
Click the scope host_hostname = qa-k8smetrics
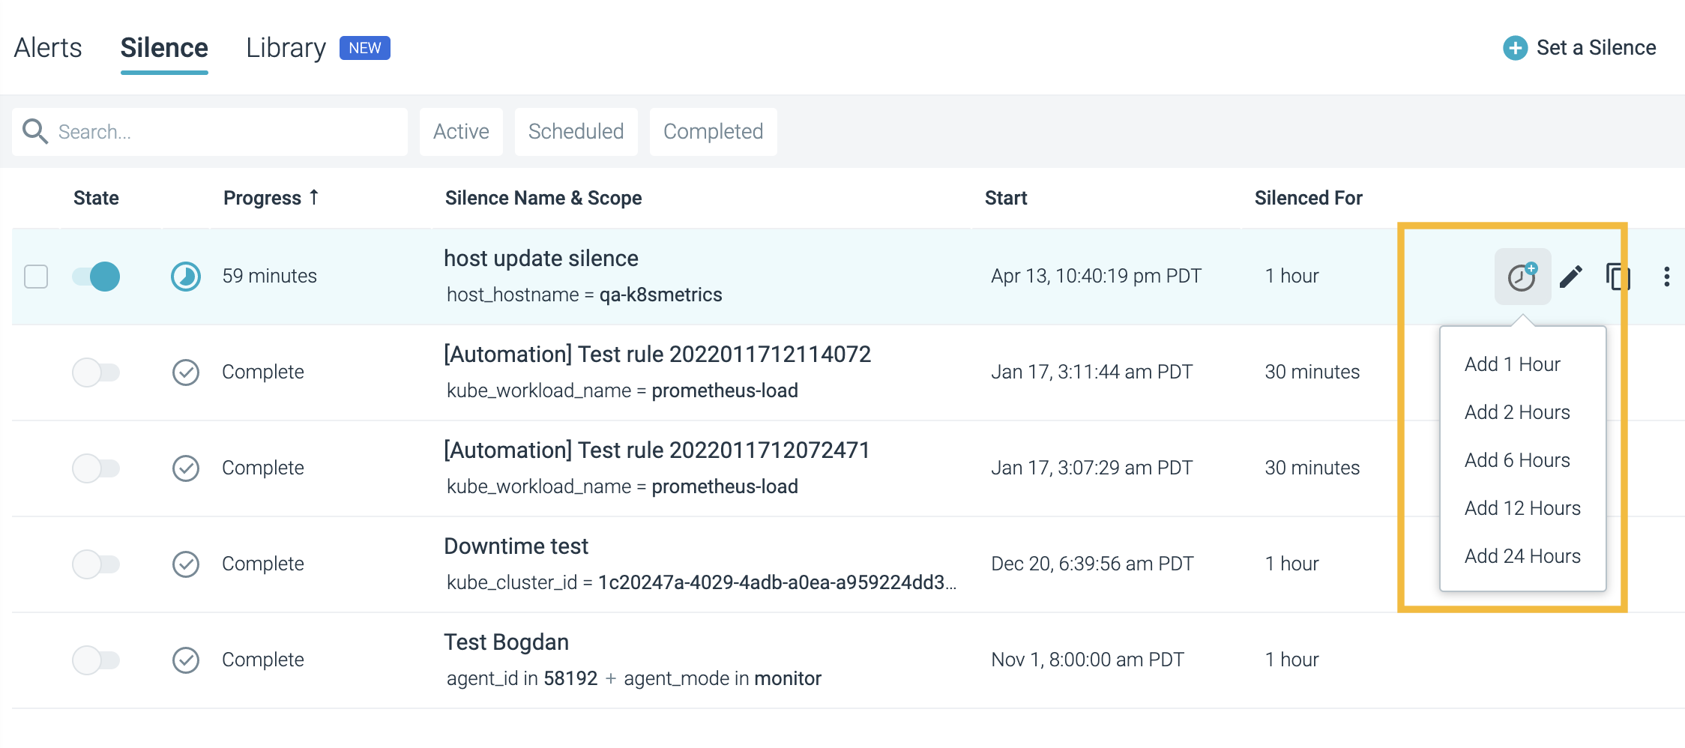point(585,295)
